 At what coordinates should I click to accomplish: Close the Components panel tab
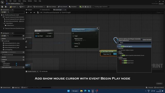[13, 10]
